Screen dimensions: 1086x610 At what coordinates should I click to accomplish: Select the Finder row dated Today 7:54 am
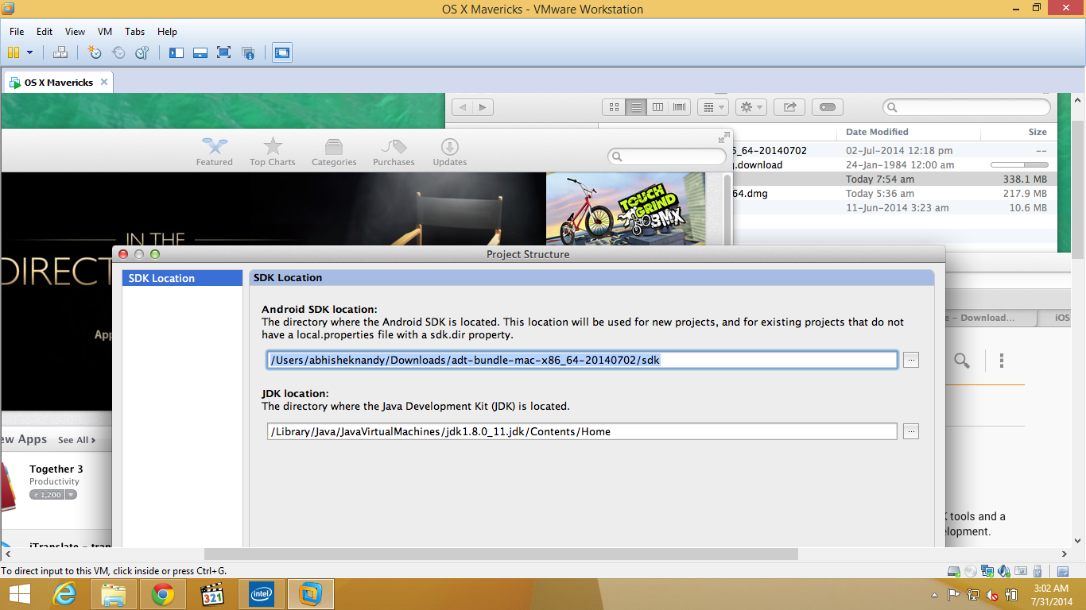coord(894,180)
